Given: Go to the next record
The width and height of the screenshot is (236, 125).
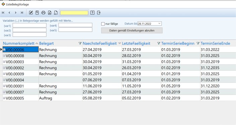Looking at the screenshot, I should tap(16, 13).
